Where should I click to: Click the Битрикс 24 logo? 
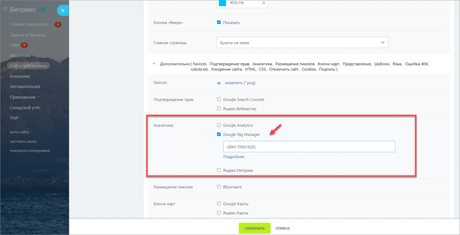click(x=27, y=9)
